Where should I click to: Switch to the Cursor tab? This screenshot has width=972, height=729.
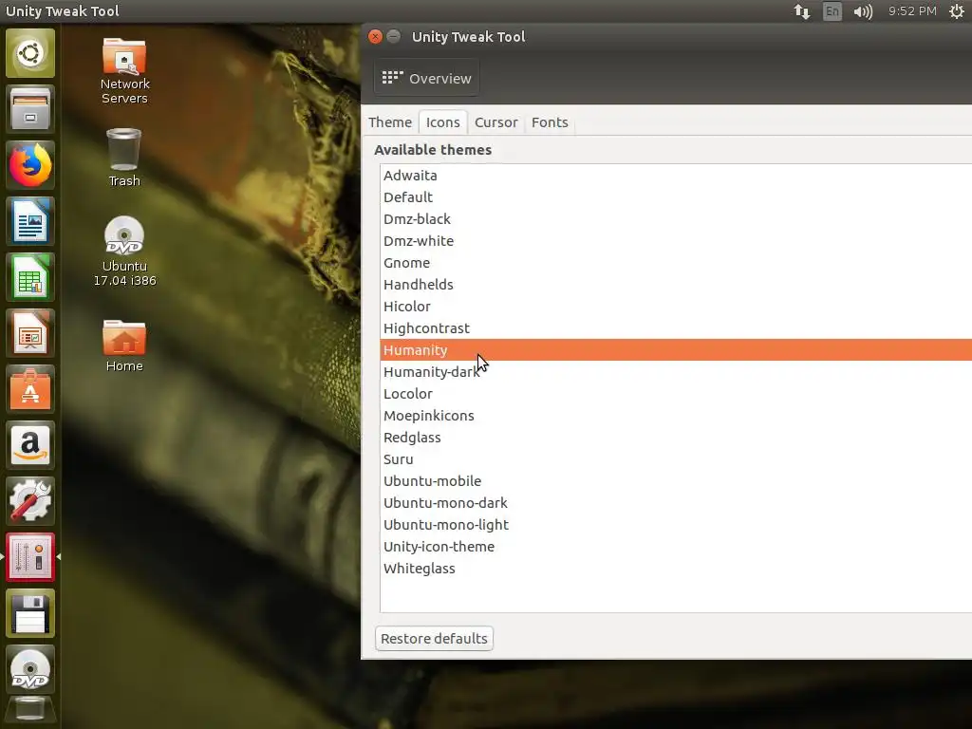click(x=495, y=122)
